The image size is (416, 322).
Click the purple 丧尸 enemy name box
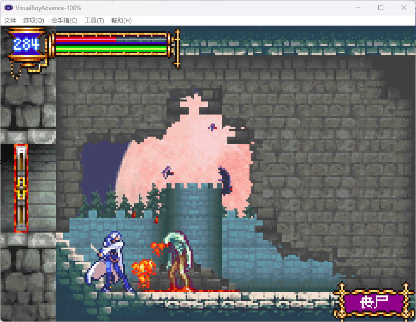tap(374, 302)
